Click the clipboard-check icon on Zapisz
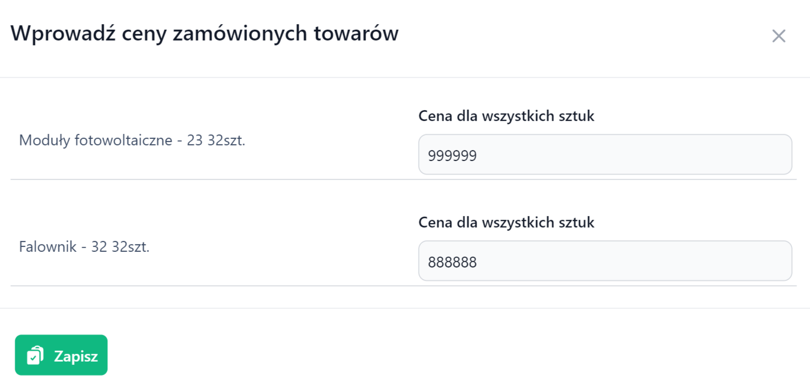This screenshot has width=810, height=387. pos(35,356)
